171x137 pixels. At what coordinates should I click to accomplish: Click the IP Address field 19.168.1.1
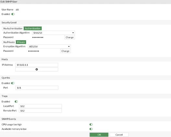point(37,65)
